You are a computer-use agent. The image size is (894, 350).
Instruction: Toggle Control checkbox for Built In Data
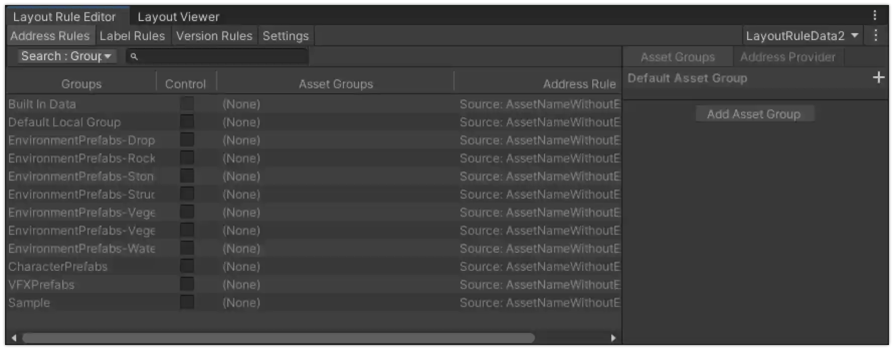tap(187, 103)
